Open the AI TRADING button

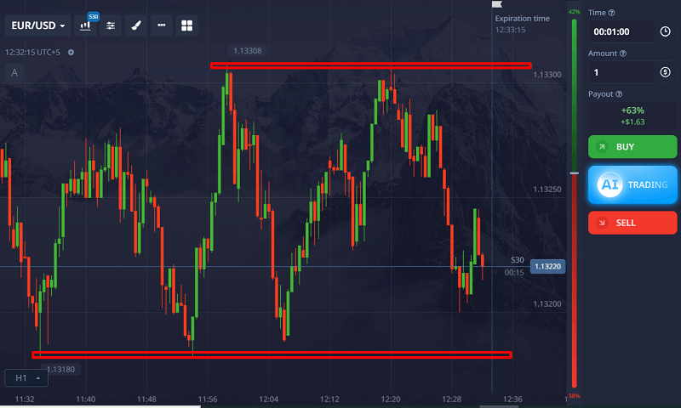click(x=632, y=184)
